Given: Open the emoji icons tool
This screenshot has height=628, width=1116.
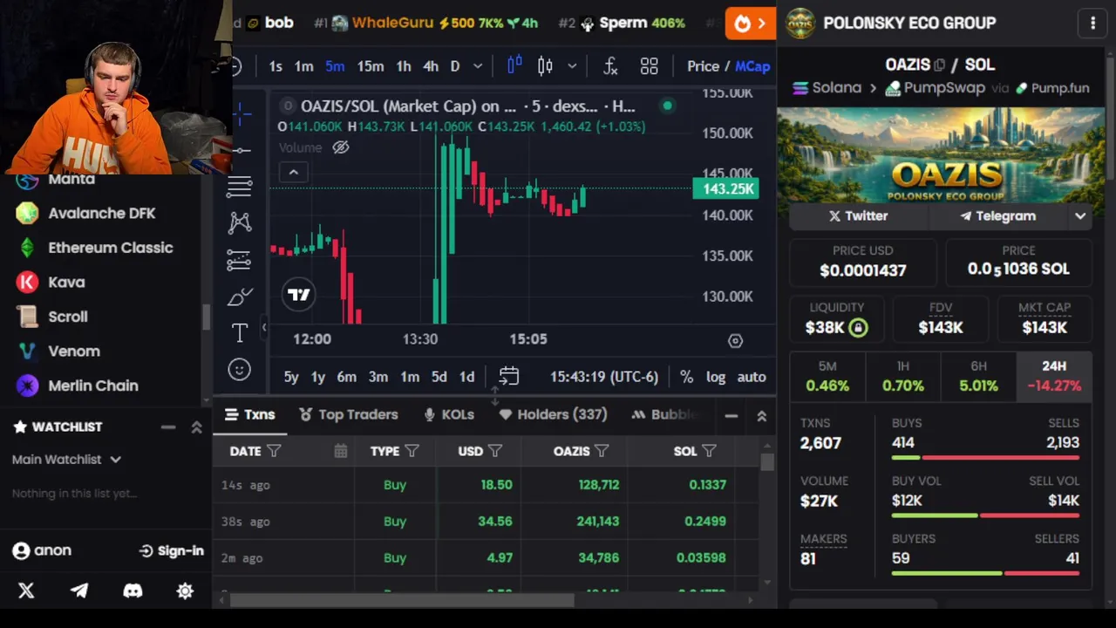Looking at the screenshot, I should (239, 370).
